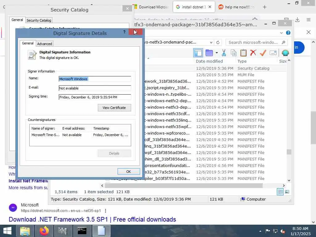Close the 'install dotnet 3' tab

coord(210,7)
